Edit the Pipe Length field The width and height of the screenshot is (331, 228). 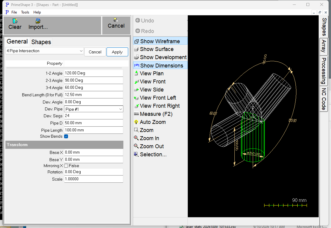(94, 130)
